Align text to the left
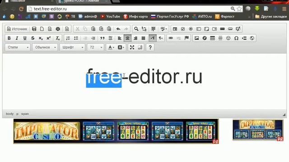This screenshot has width=289, height=162. pos(119,38)
